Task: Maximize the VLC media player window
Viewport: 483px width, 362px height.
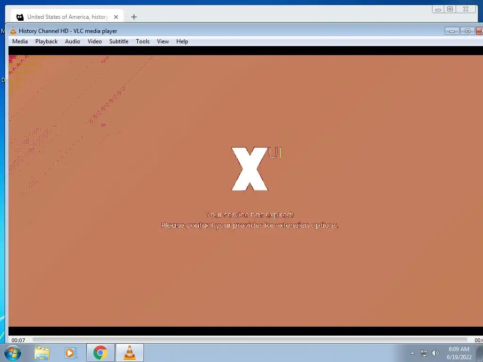Action: (467, 31)
